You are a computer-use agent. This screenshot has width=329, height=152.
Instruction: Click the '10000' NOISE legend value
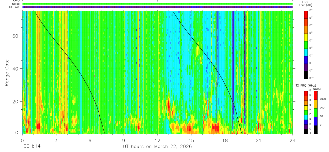click(x=323, y=99)
